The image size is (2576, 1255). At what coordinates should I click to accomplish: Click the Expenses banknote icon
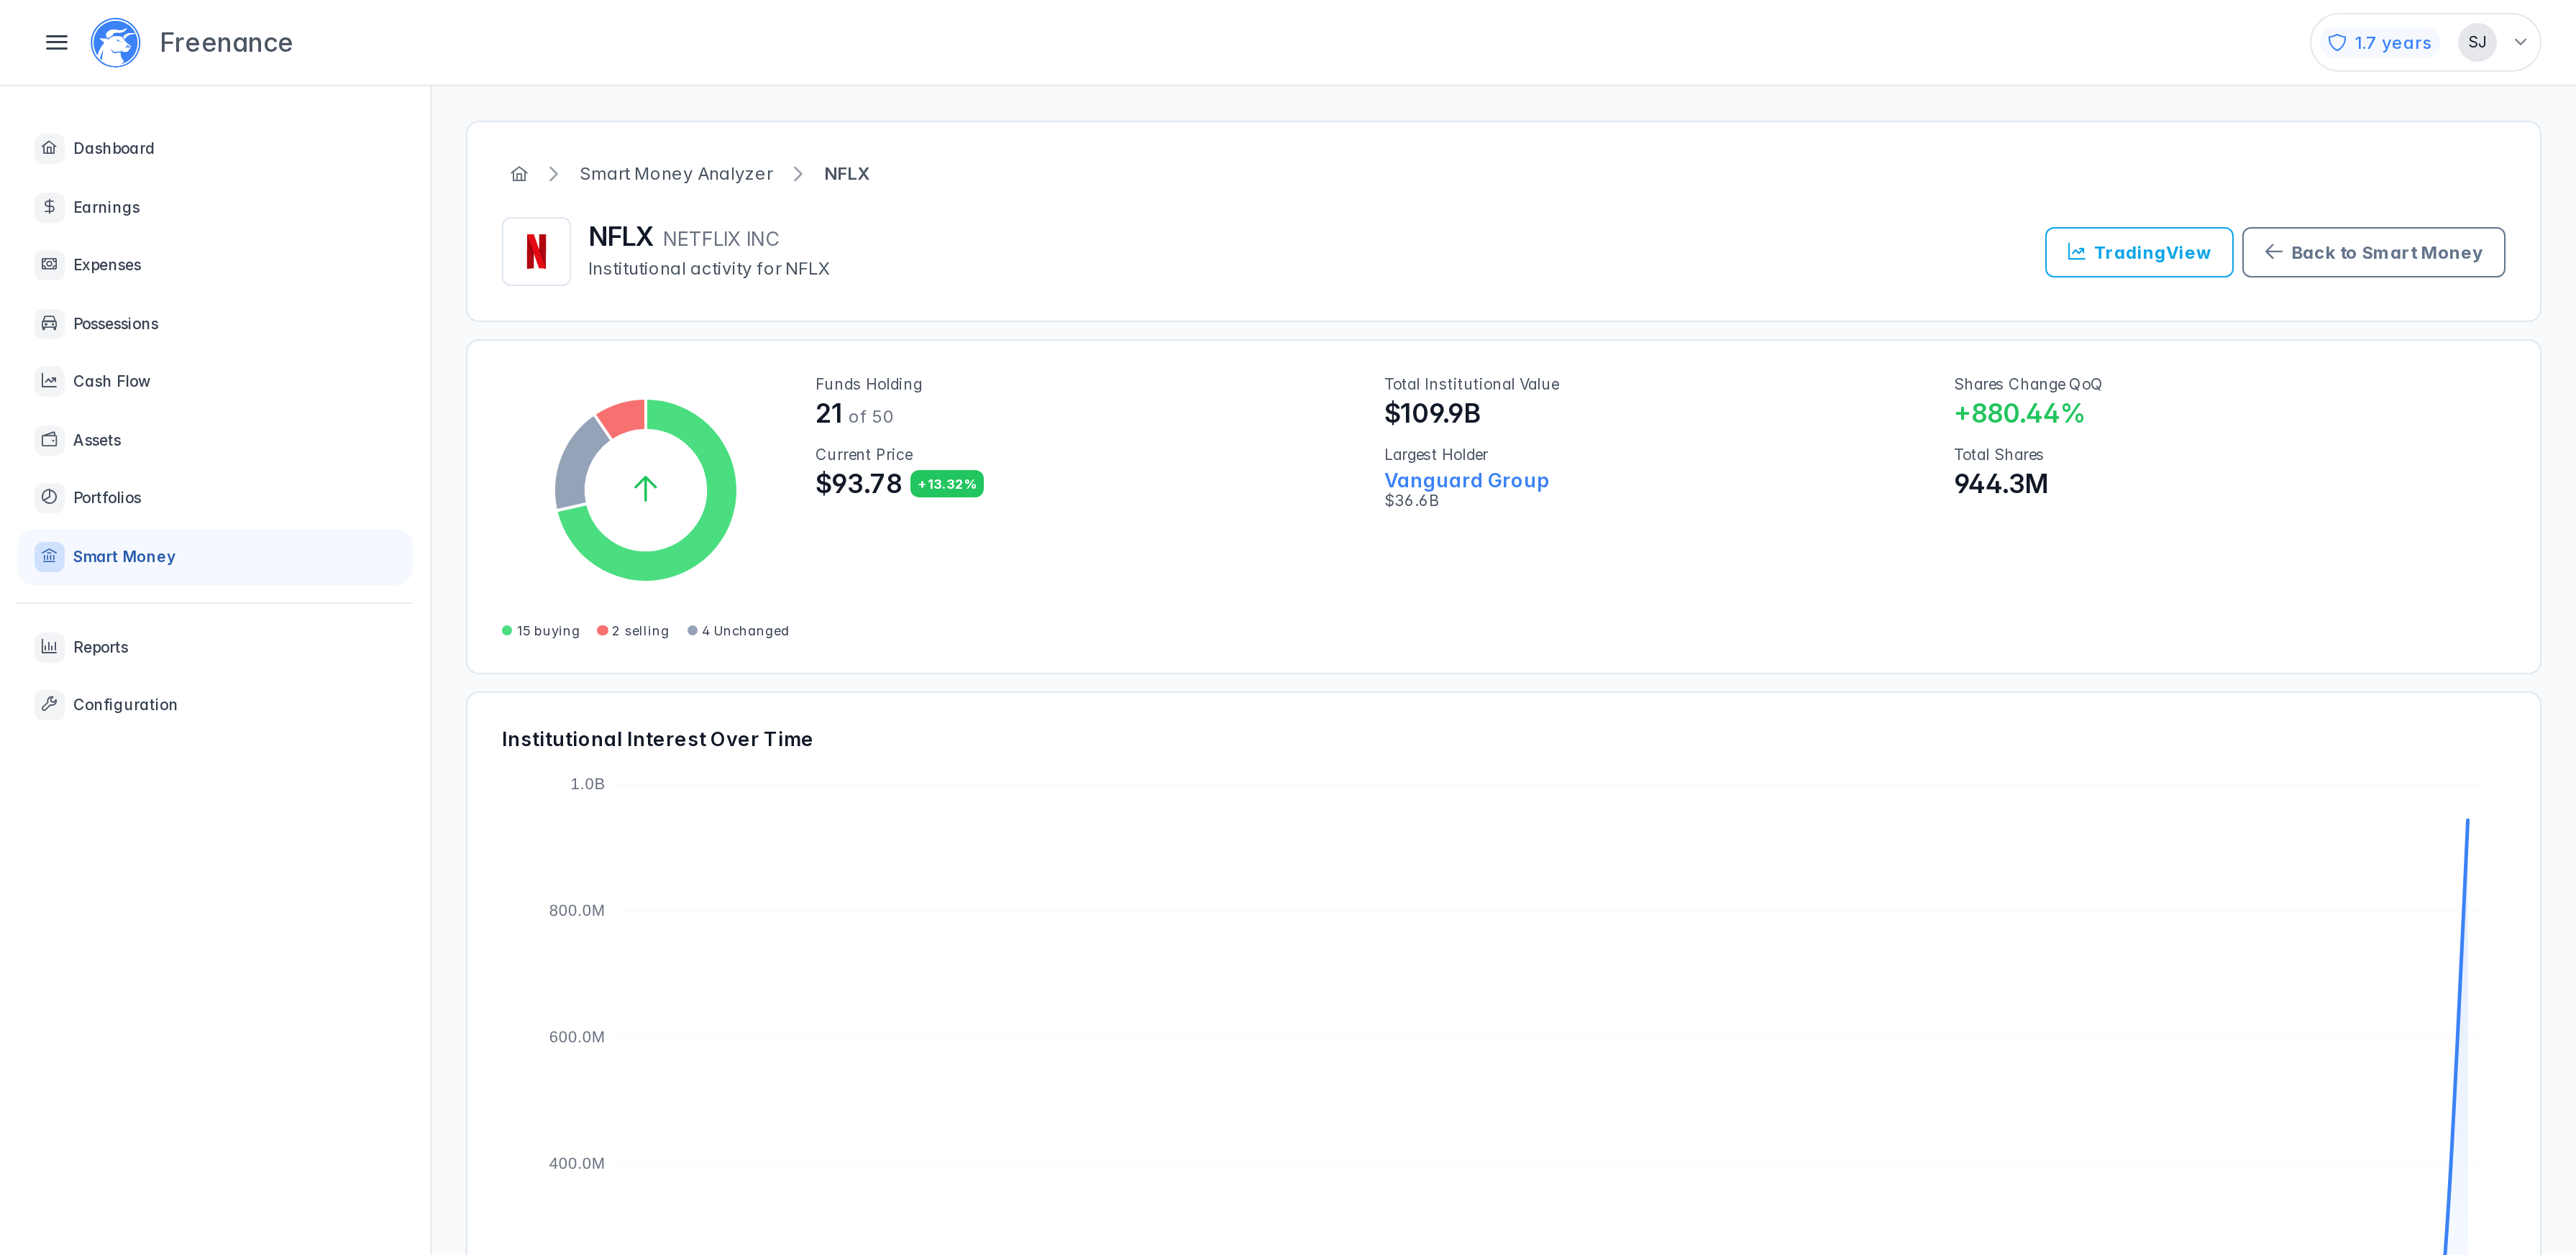(x=49, y=265)
